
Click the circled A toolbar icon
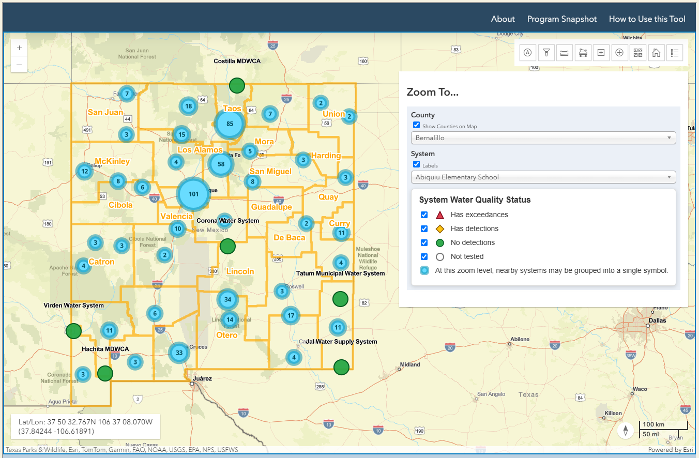tap(527, 53)
